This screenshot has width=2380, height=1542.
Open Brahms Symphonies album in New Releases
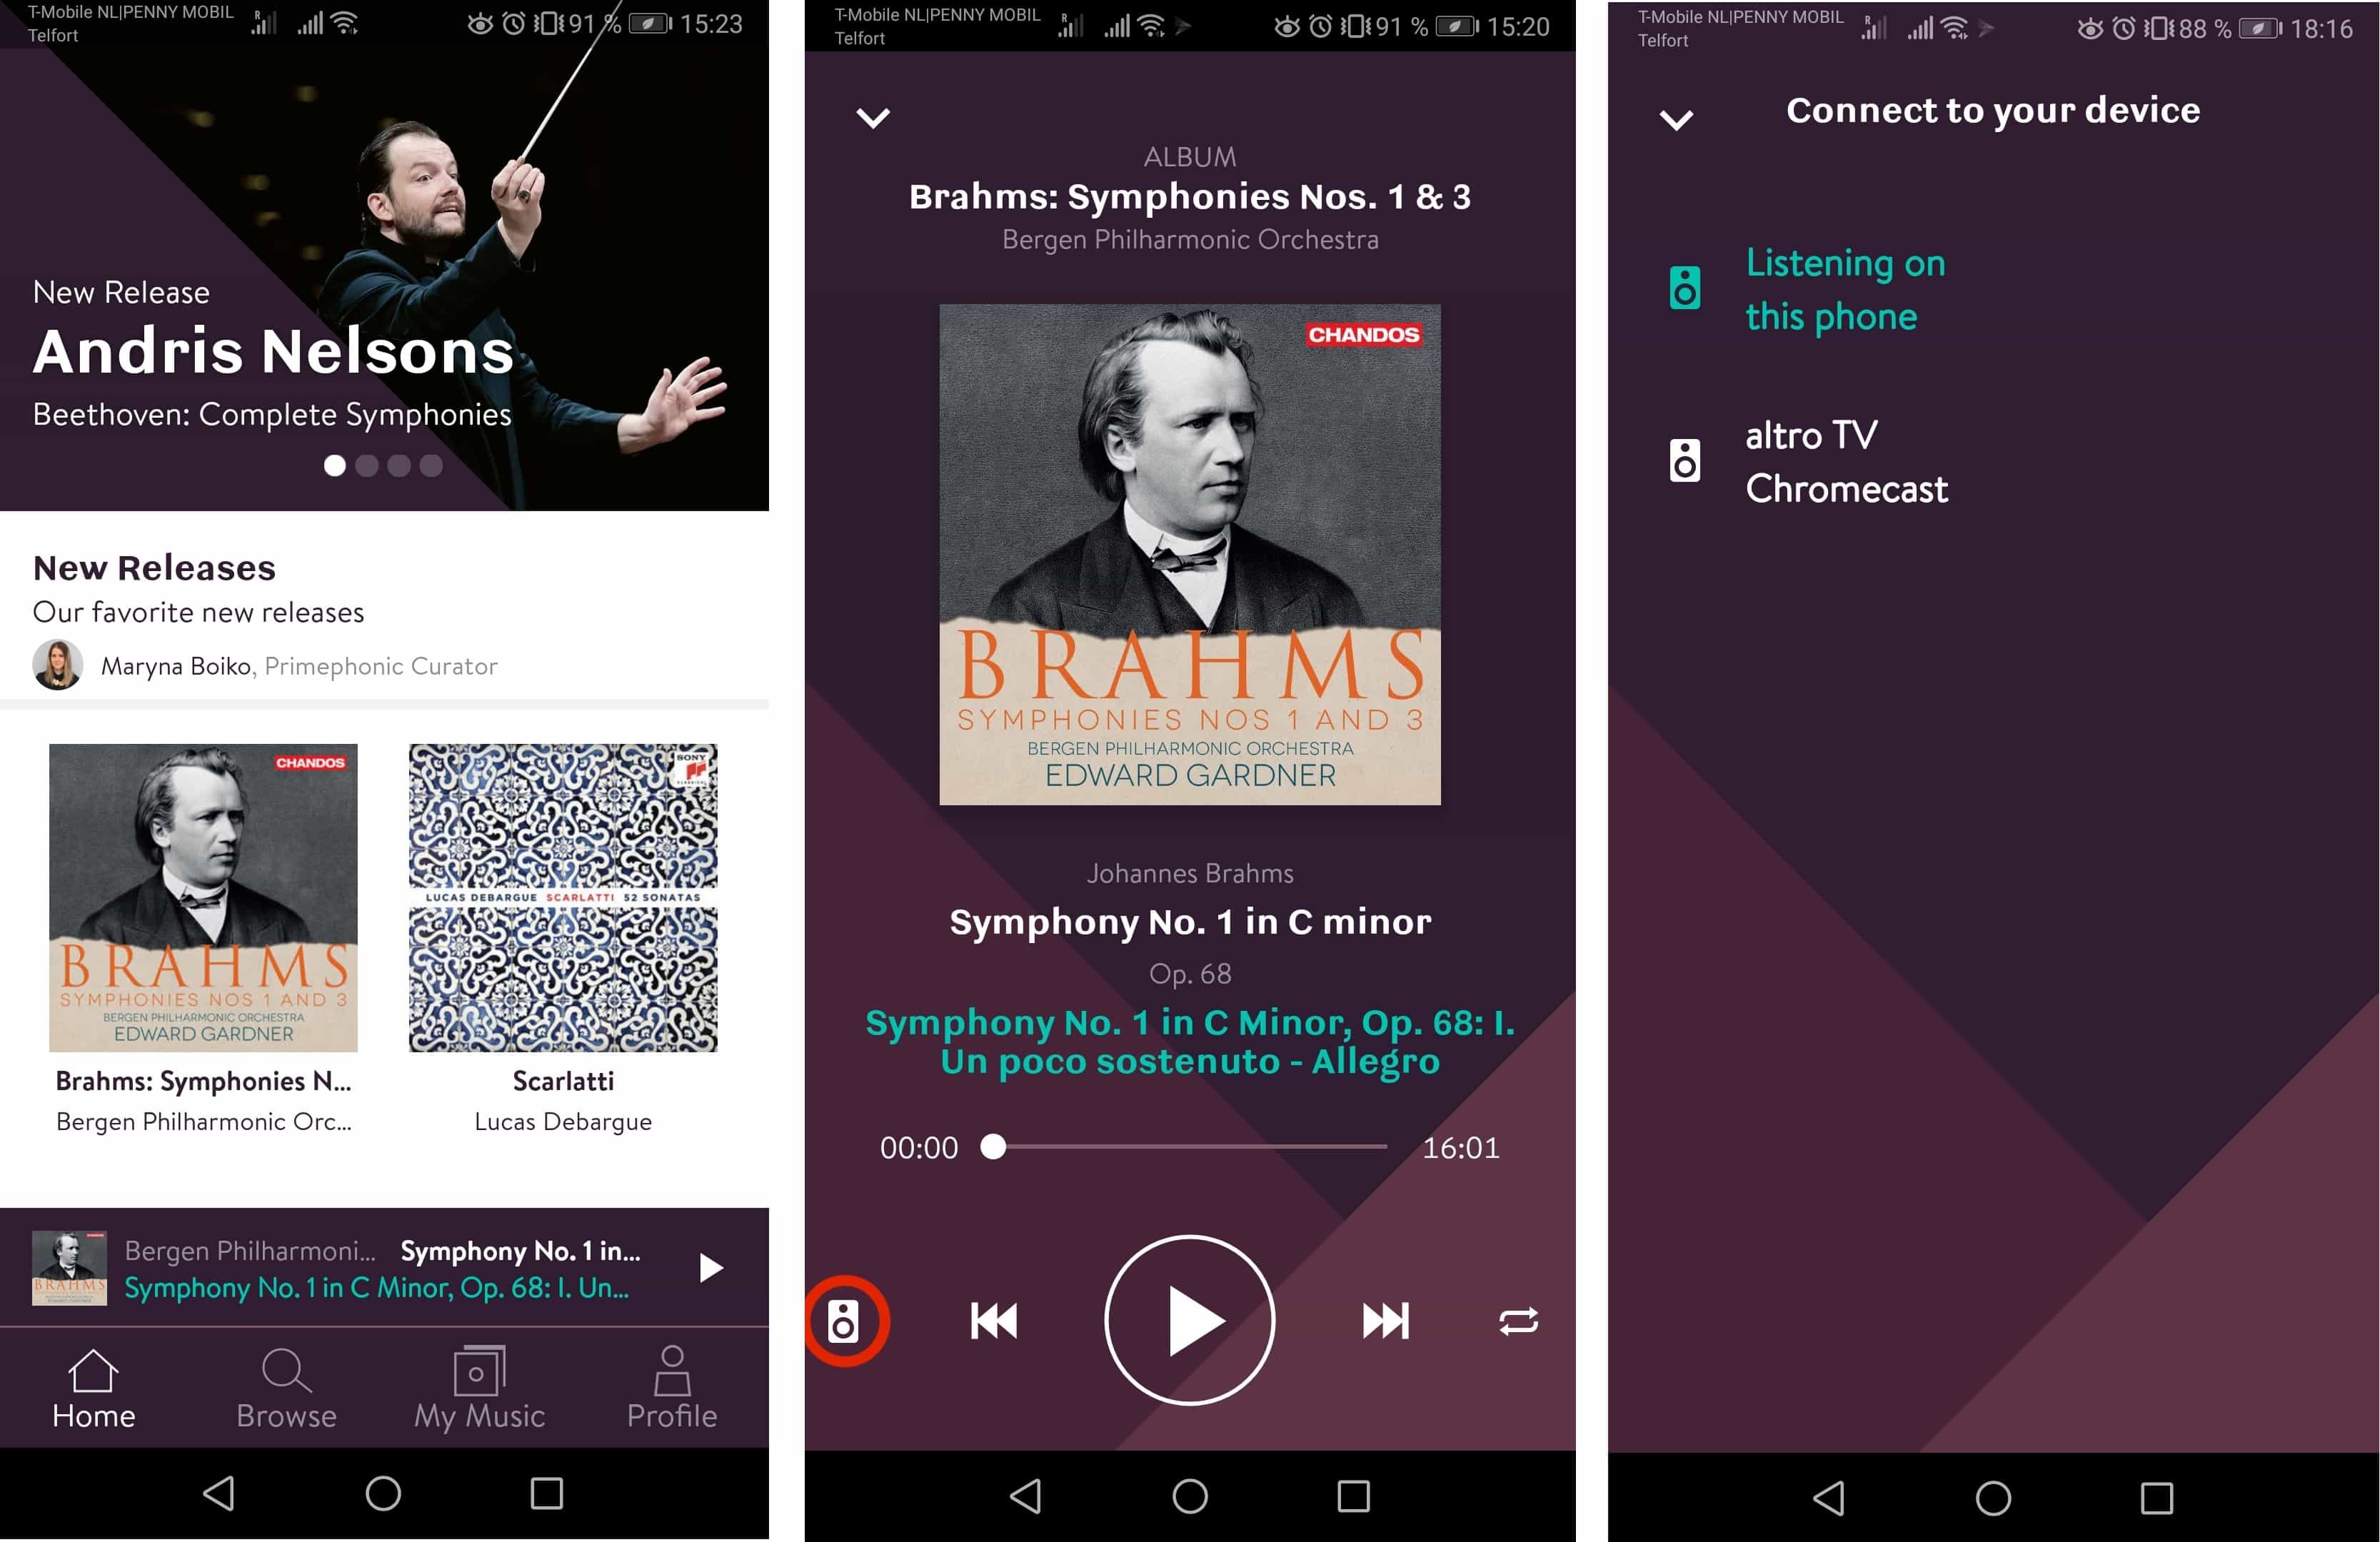point(203,897)
